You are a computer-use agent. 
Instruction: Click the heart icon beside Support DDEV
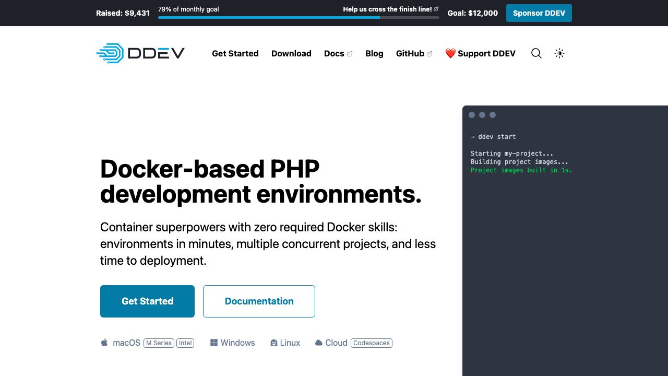[x=450, y=53]
